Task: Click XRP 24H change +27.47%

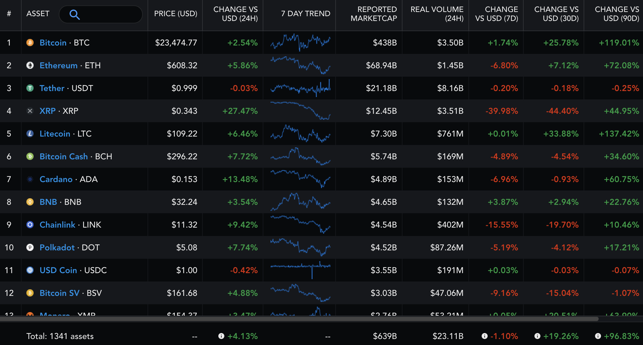Action: [x=240, y=111]
